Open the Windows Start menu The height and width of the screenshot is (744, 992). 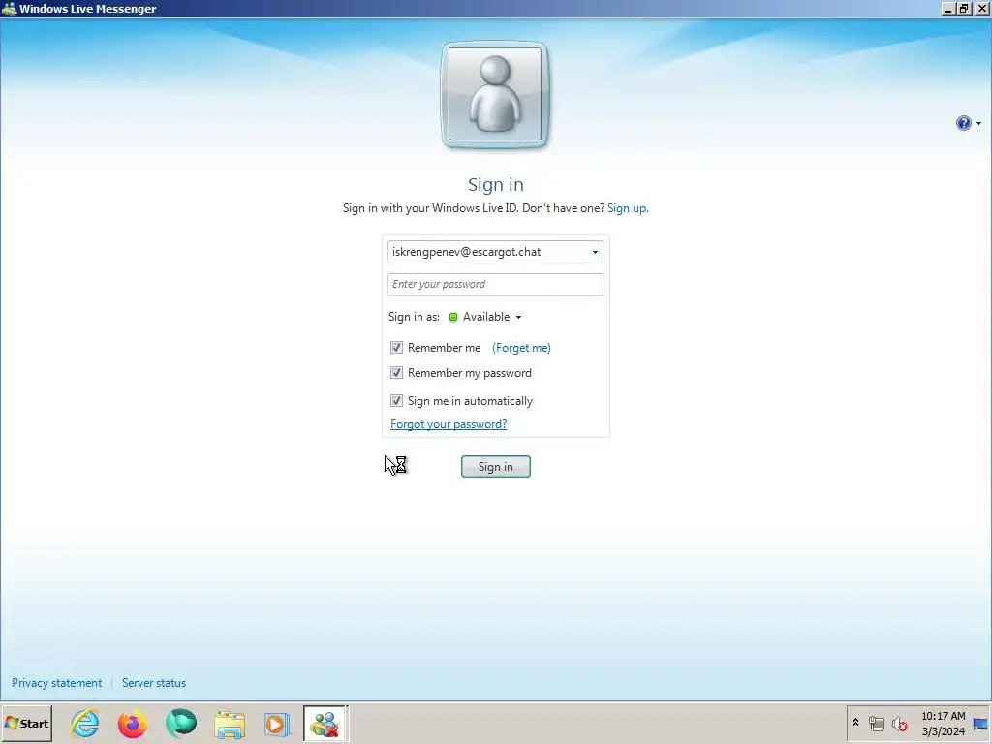pos(26,724)
